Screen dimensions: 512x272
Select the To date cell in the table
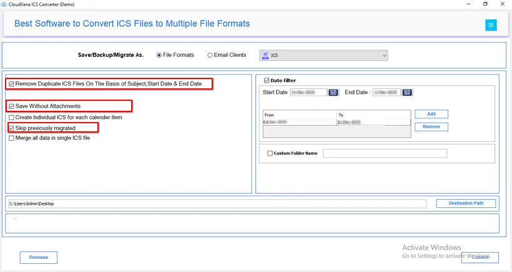pyautogui.click(x=373, y=122)
